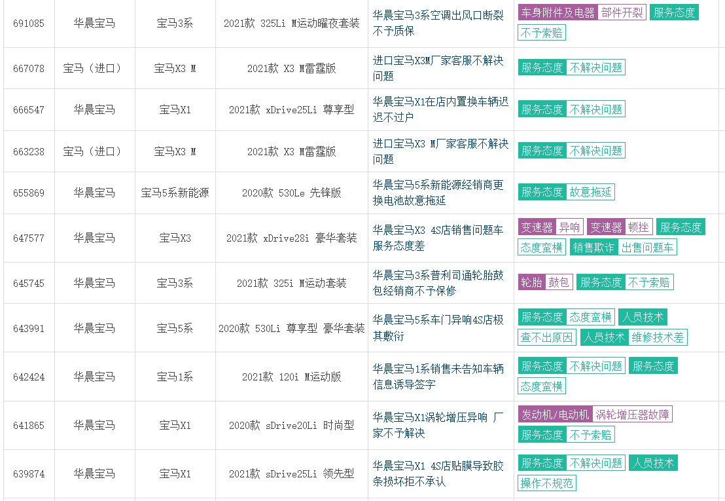The width and height of the screenshot is (725, 501).
Task: Click complaint ID 643991
Action: coord(29,329)
